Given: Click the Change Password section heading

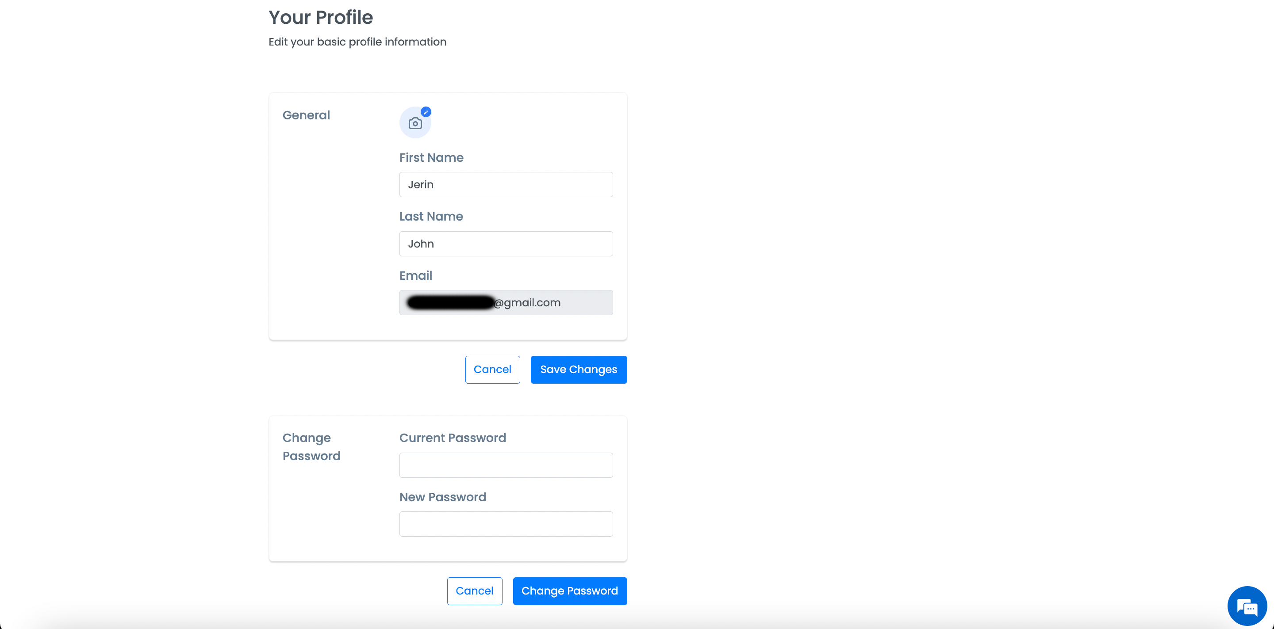Looking at the screenshot, I should point(311,447).
